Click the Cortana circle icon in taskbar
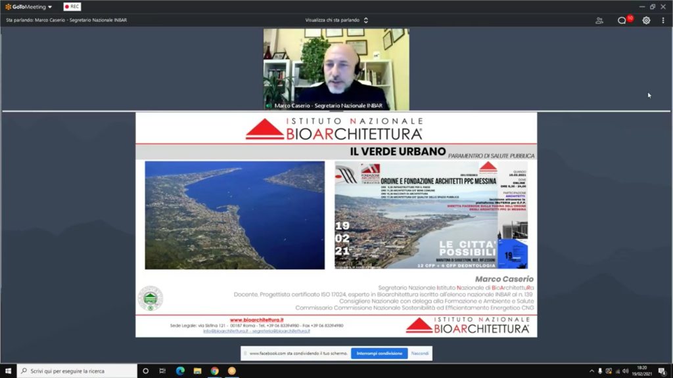This screenshot has height=378, width=673. [146, 371]
